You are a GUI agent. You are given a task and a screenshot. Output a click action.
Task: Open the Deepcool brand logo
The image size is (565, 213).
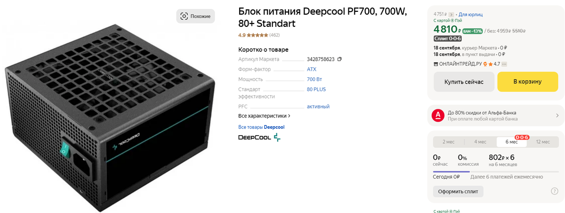click(259, 138)
